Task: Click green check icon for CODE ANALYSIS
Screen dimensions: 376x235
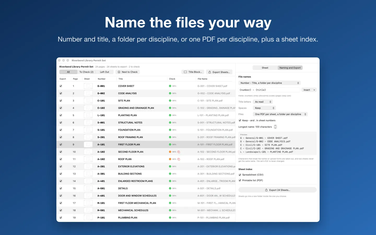Action: coord(170,93)
